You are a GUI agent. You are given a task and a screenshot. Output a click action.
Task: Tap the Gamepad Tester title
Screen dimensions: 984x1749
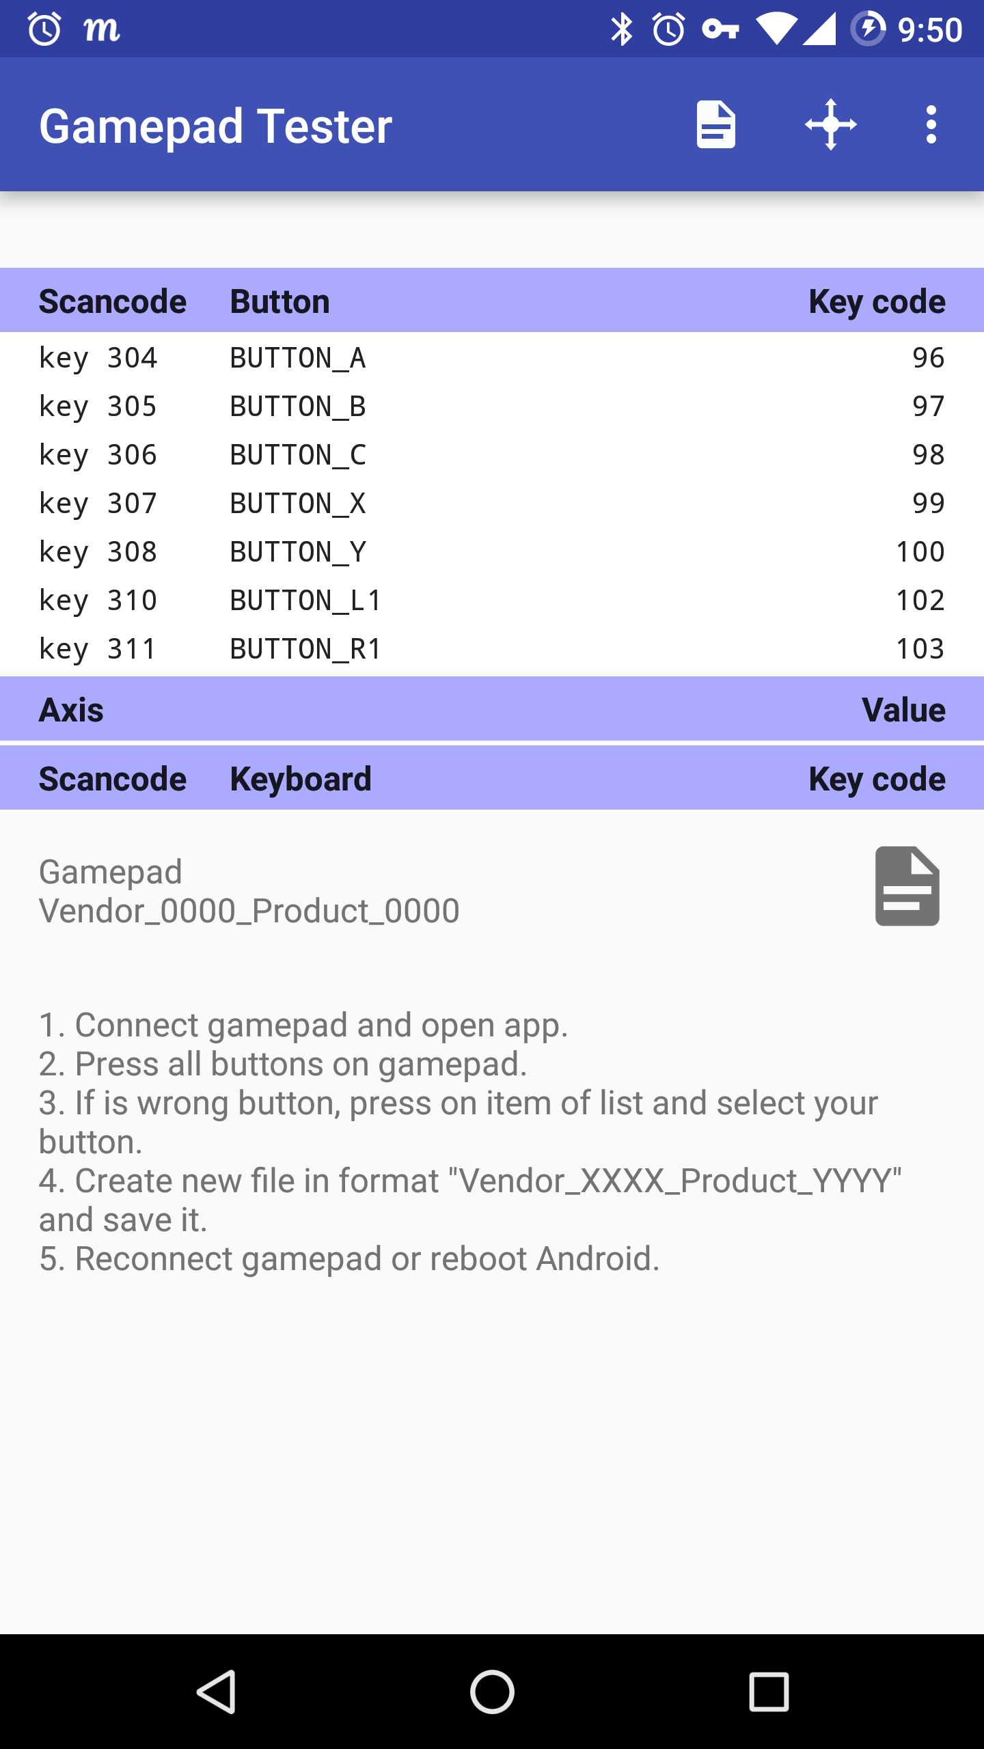click(x=216, y=126)
